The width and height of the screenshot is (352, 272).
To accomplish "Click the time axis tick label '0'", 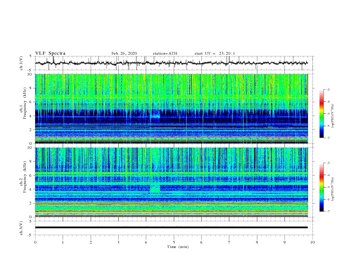I will 35,242.
